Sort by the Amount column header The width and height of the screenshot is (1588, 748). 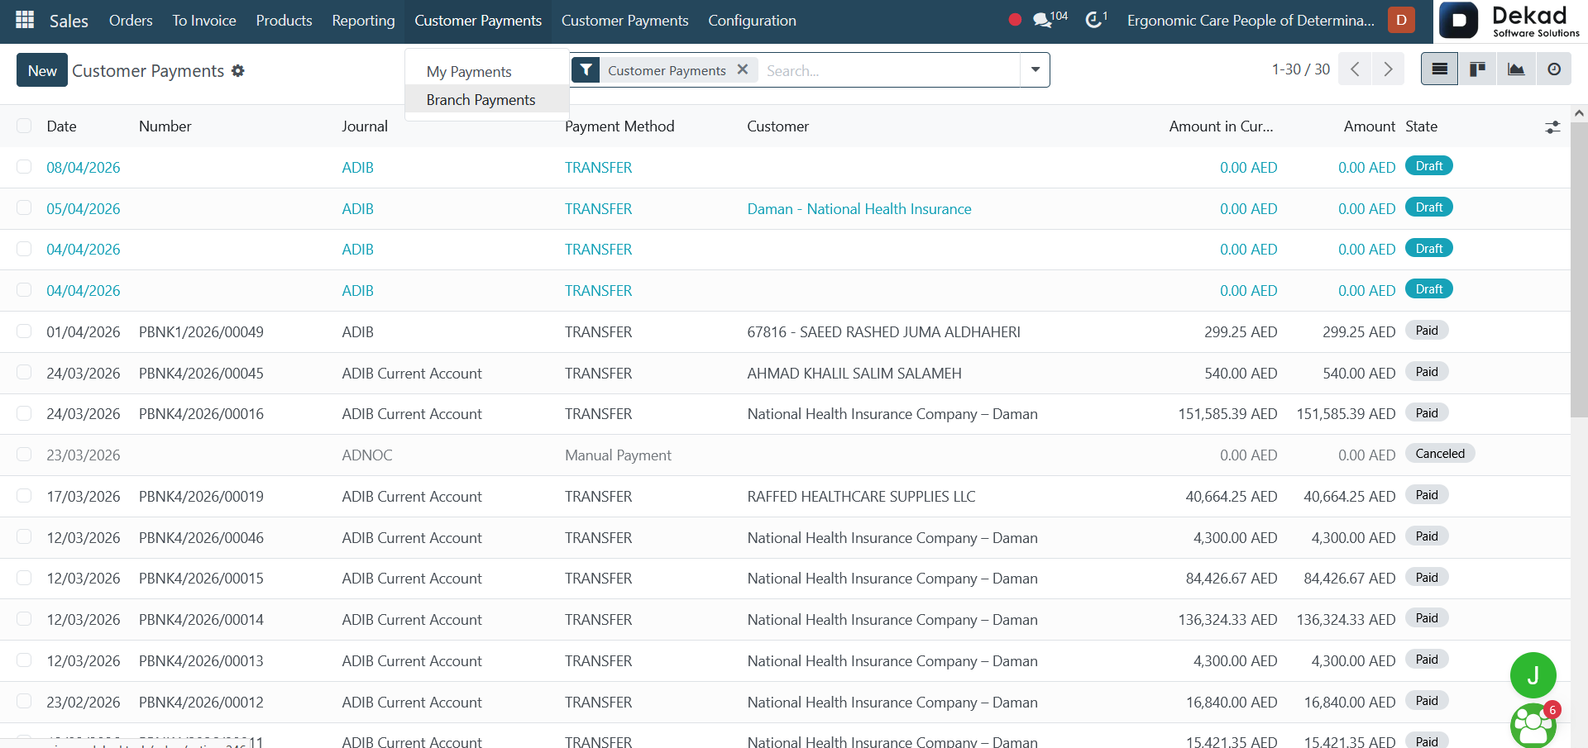click(x=1369, y=126)
